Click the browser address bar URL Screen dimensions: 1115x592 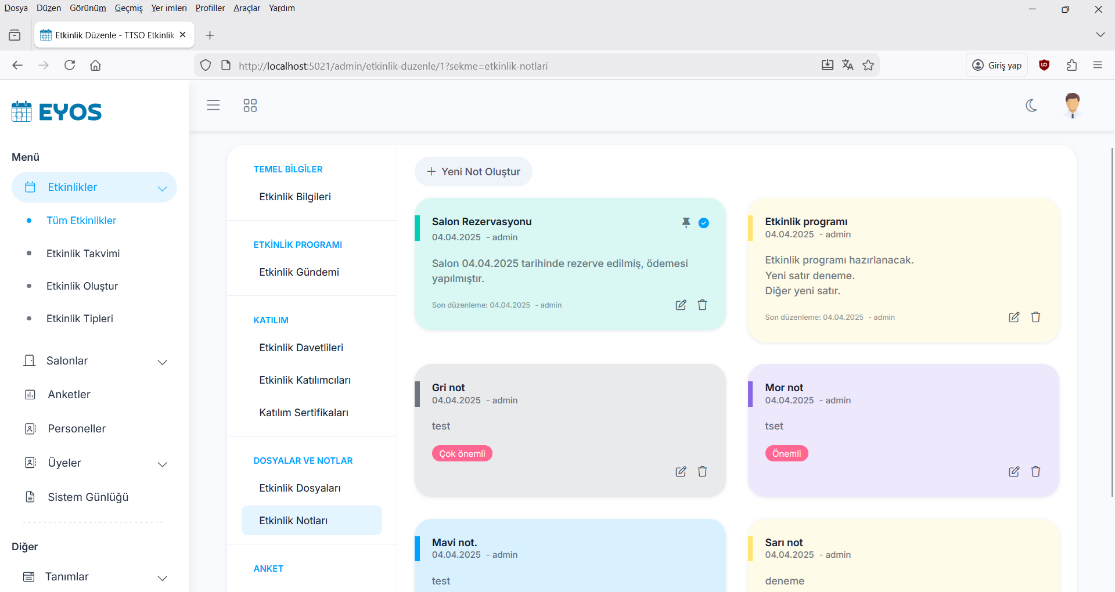pos(393,66)
